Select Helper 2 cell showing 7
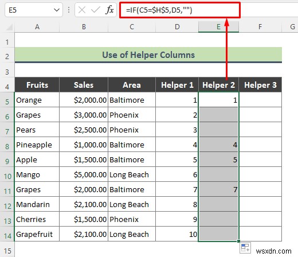Image resolution: width=298 pixels, height=257 pixels. [x=218, y=189]
